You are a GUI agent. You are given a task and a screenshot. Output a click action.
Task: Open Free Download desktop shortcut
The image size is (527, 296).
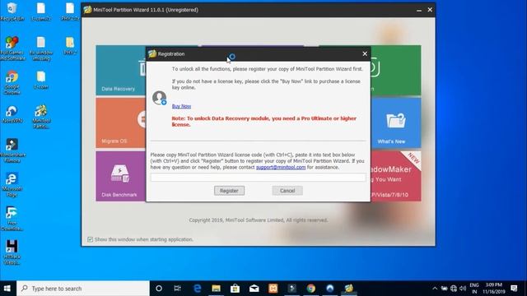(x=12, y=219)
